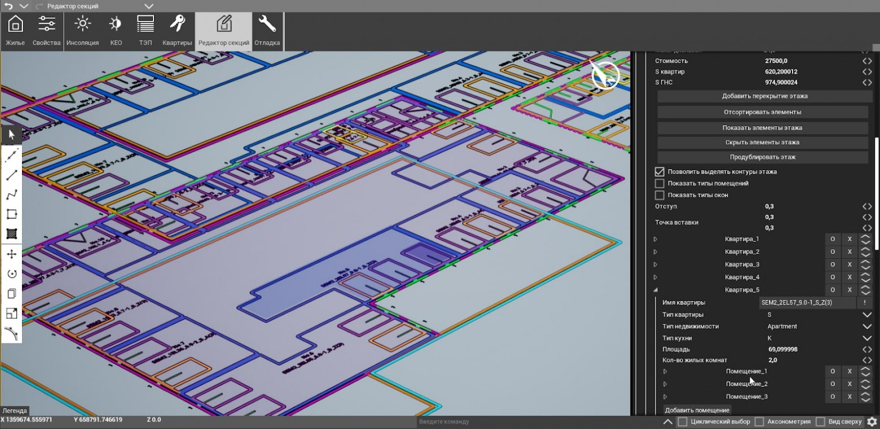Open the Тип кухни dropdown
880x429 pixels.
[x=867, y=338]
